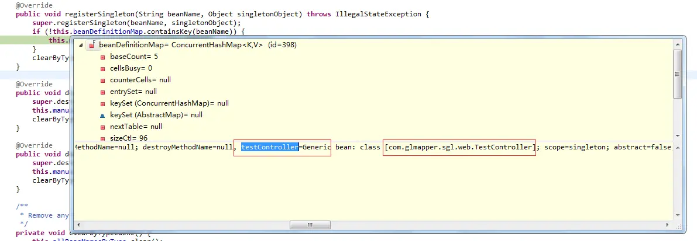Click the red field icon beside sizeCtl

(102, 138)
